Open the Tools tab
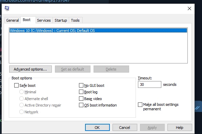This screenshot has height=134, width=202. point(75,20)
